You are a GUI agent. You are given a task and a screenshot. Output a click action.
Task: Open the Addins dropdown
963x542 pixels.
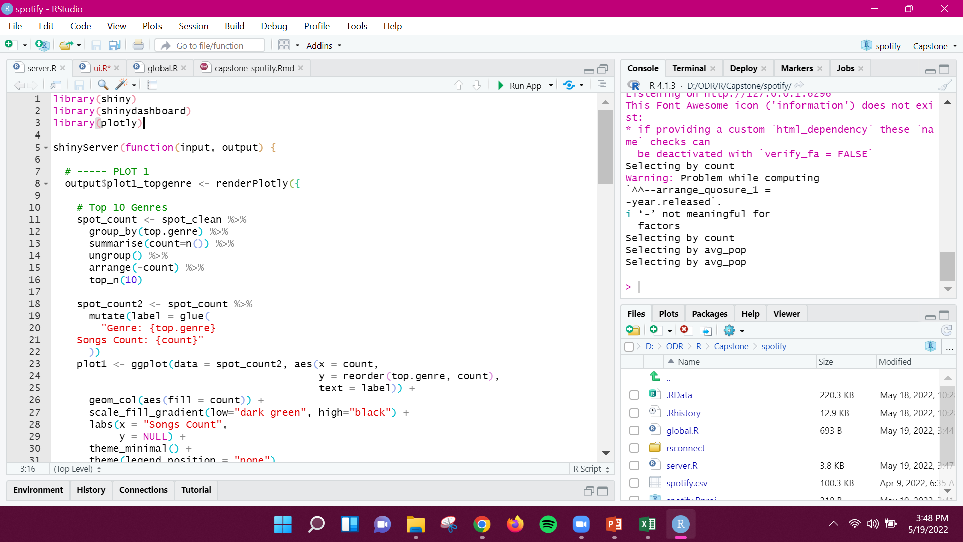(324, 46)
